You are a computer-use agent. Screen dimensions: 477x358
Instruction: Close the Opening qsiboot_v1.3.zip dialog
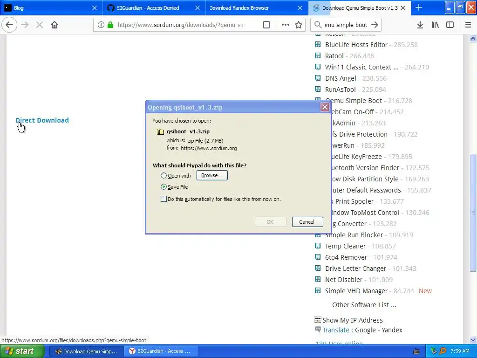325,107
